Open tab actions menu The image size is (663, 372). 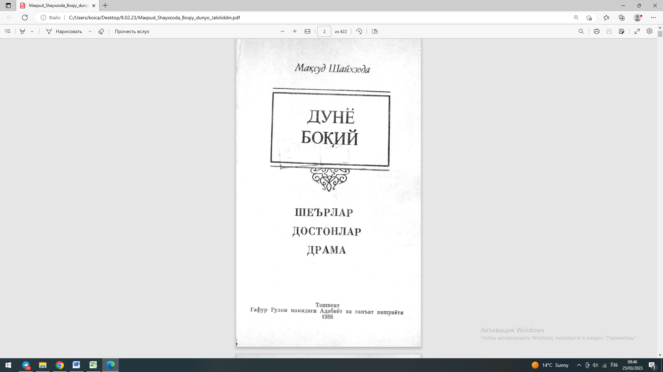(x=8, y=6)
